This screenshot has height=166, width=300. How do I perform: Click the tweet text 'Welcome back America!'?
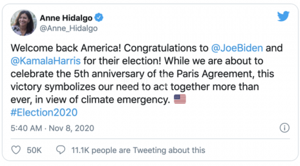tap(66, 48)
